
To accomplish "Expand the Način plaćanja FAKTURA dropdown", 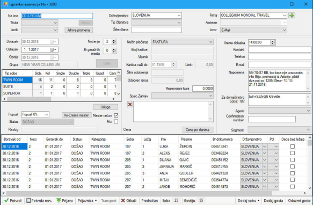I will (x=182, y=42).
